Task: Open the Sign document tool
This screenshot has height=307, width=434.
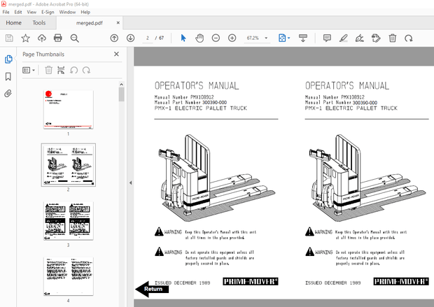Action: pyautogui.click(x=360, y=38)
